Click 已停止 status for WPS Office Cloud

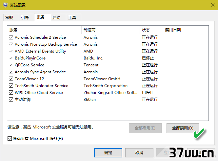(148, 93)
